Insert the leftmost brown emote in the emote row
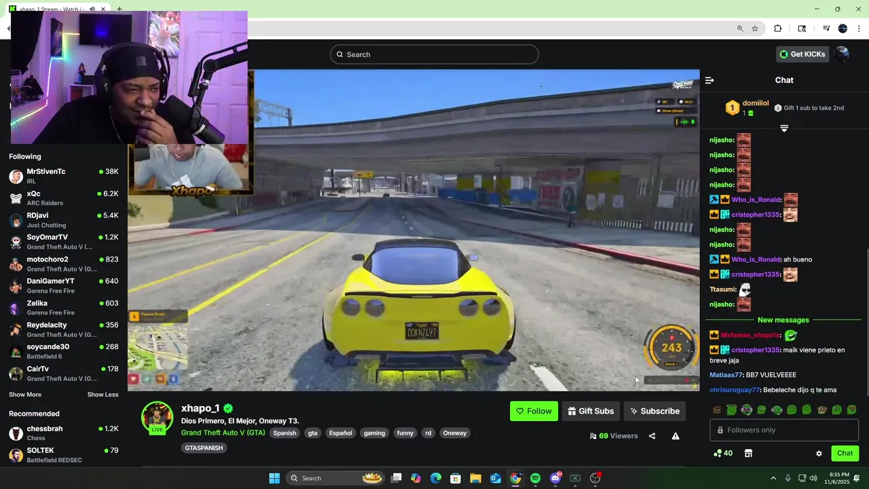869x489 pixels. [x=717, y=410]
